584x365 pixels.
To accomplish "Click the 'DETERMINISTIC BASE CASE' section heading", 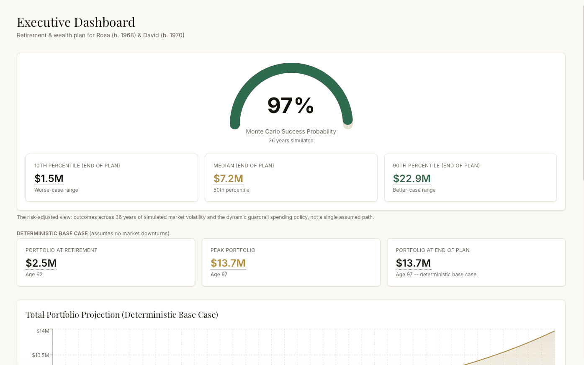I will coord(52,234).
